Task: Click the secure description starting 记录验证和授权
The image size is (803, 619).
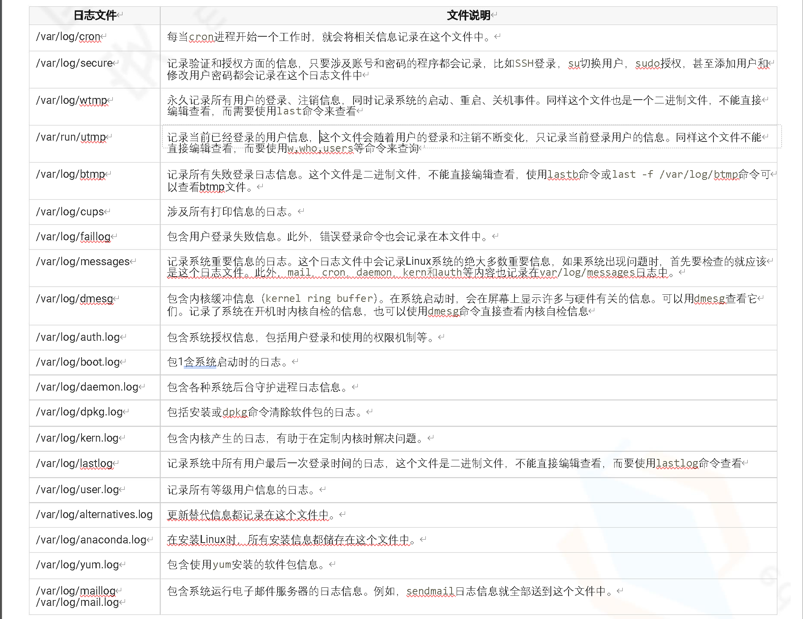Action: 468,69
